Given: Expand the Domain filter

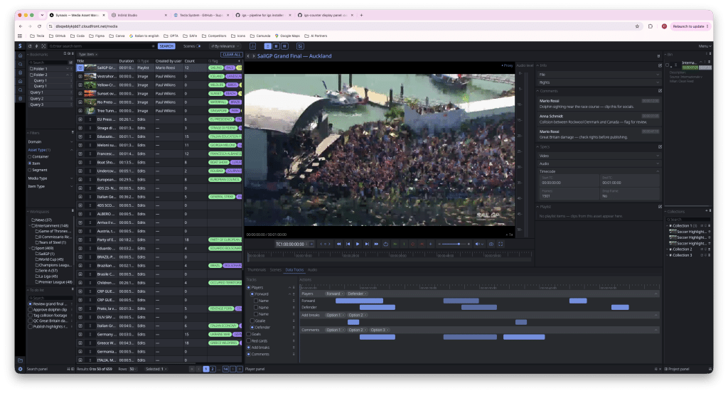Looking at the screenshot, I should pyautogui.click(x=50, y=142).
